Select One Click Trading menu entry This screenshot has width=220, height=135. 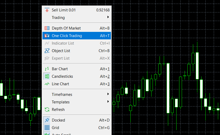67,36
